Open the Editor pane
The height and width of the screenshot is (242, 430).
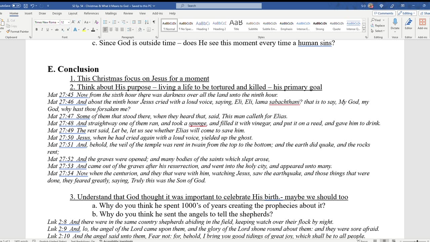click(408, 24)
